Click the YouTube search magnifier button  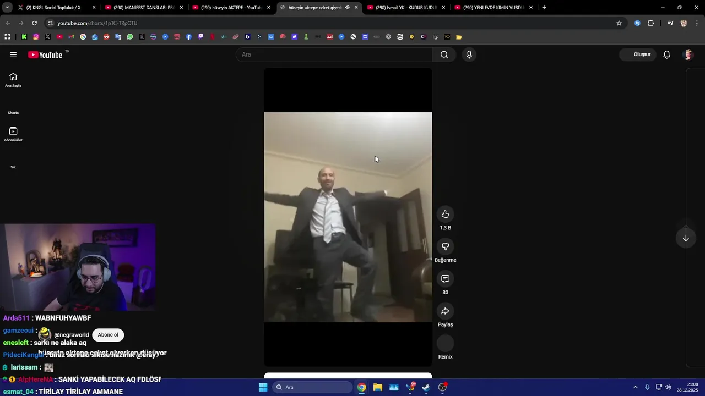click(444, 54)
